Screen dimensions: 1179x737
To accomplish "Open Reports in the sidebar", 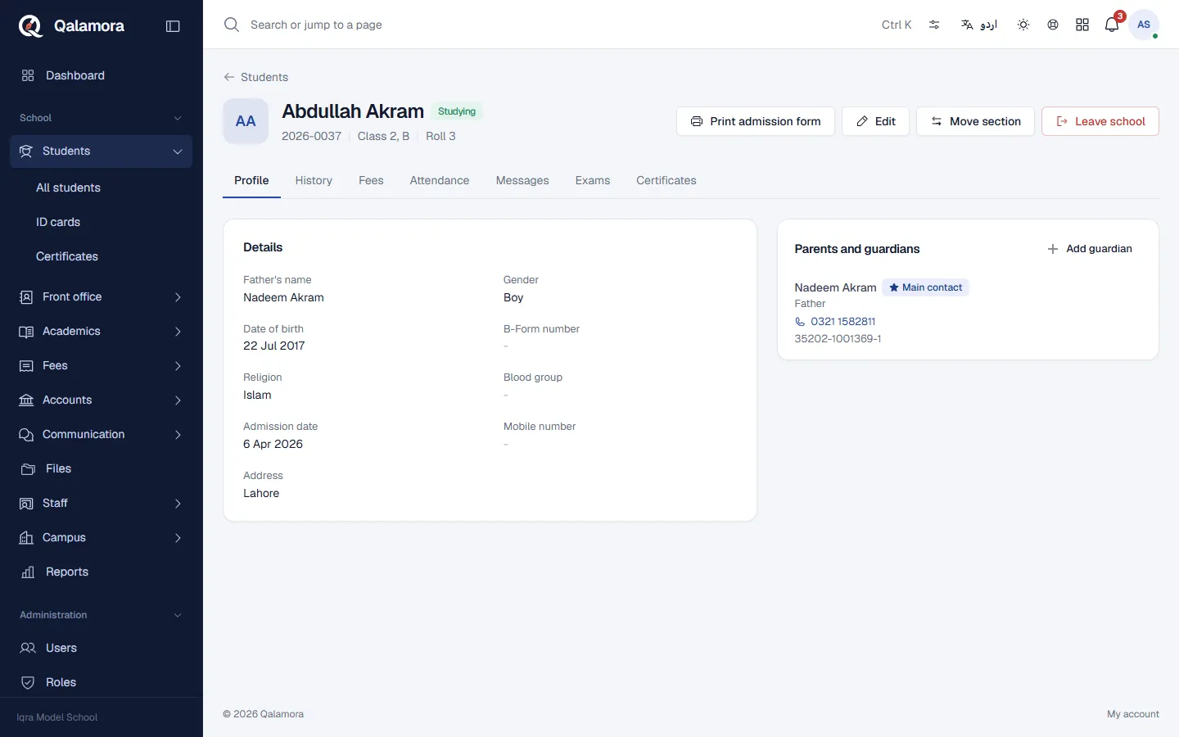I will (x=102, y=572).
